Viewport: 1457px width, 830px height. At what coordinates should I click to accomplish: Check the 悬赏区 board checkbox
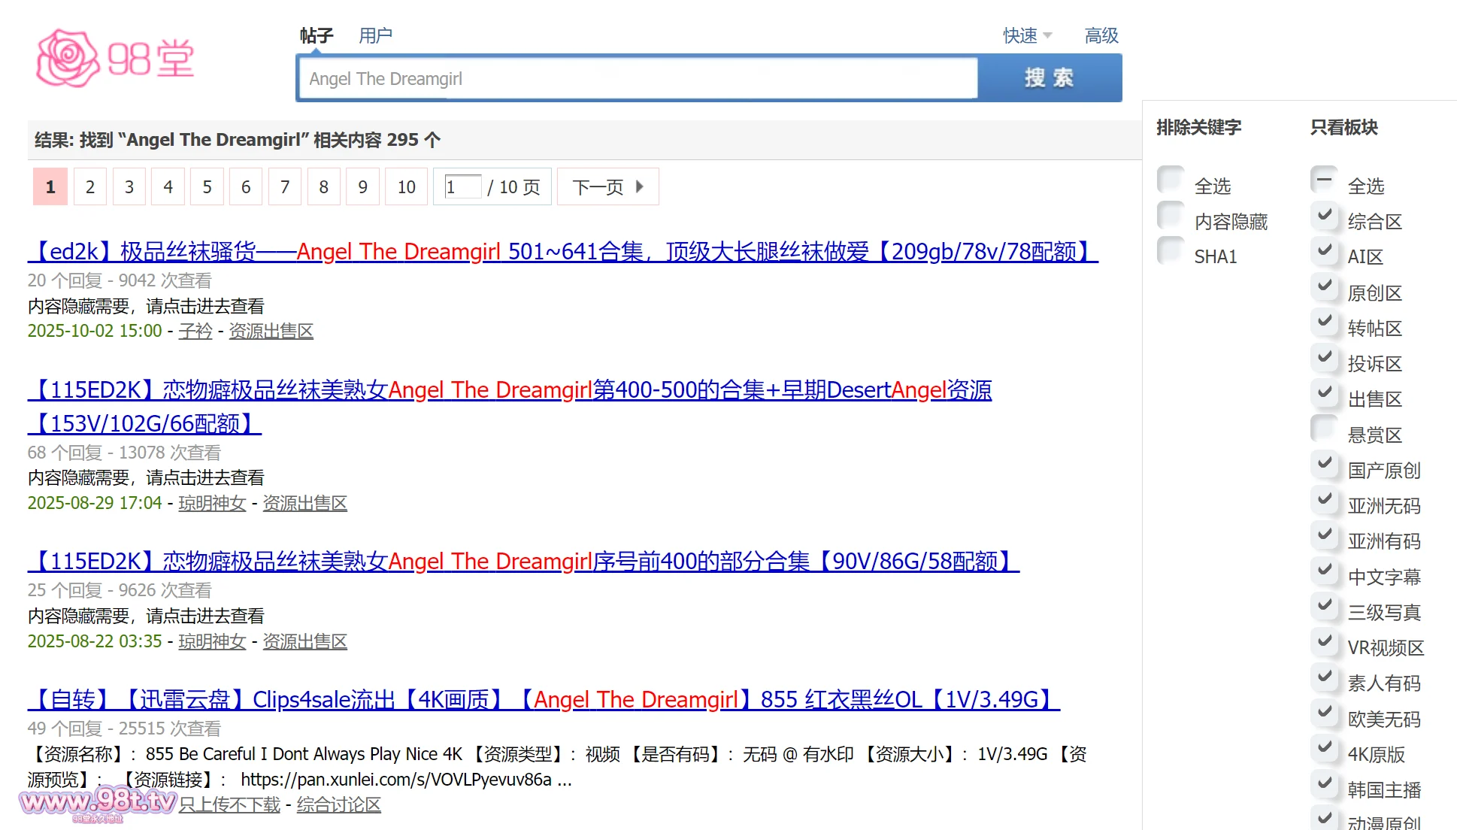click(x=1324, y=429)
